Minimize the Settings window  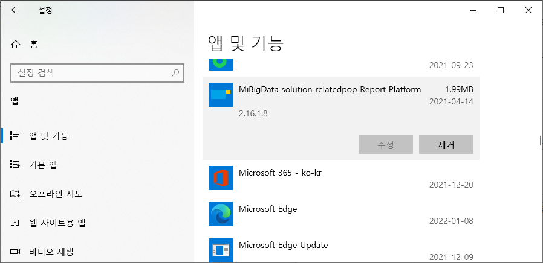[473, 10]
